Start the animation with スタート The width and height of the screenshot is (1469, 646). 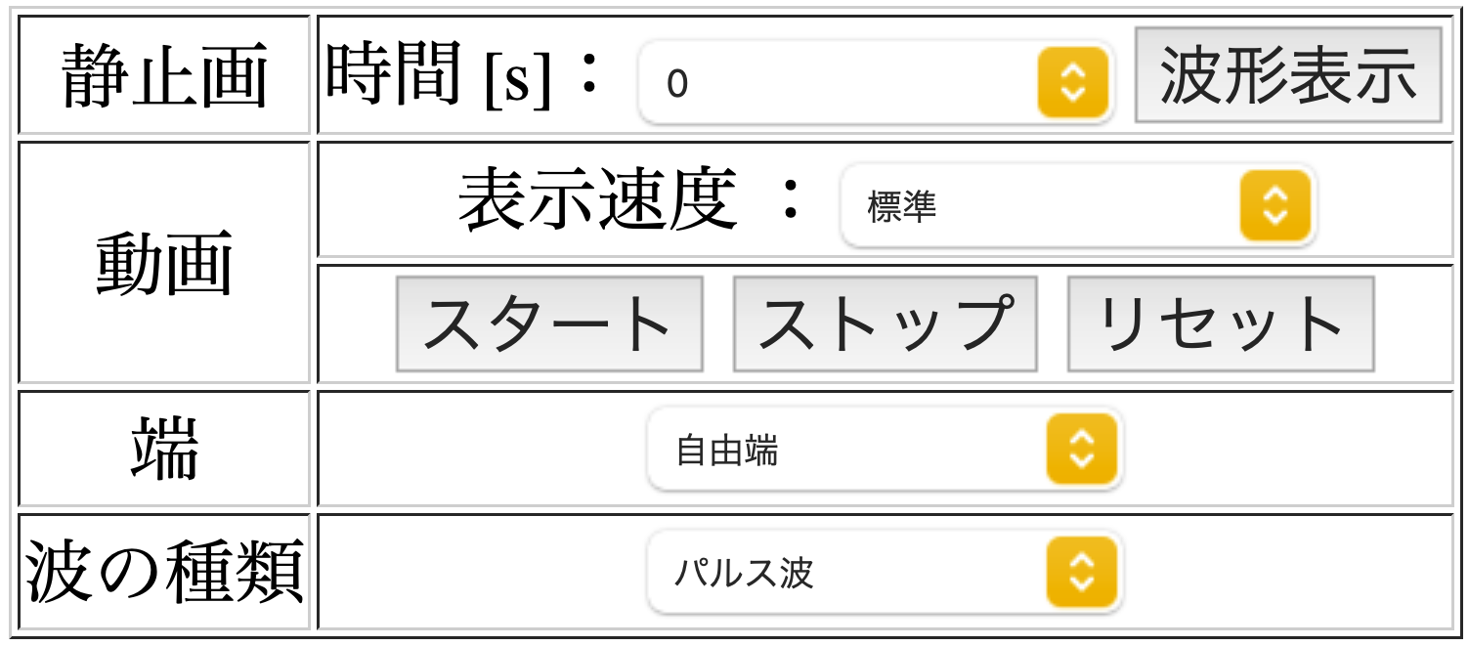pos(549,324)
